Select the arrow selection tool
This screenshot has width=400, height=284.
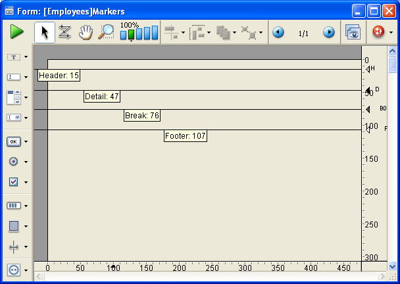point(44,32)
